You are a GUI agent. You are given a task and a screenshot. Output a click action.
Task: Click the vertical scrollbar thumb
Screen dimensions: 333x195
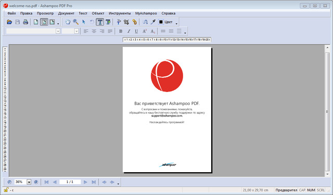pos(327,112)
